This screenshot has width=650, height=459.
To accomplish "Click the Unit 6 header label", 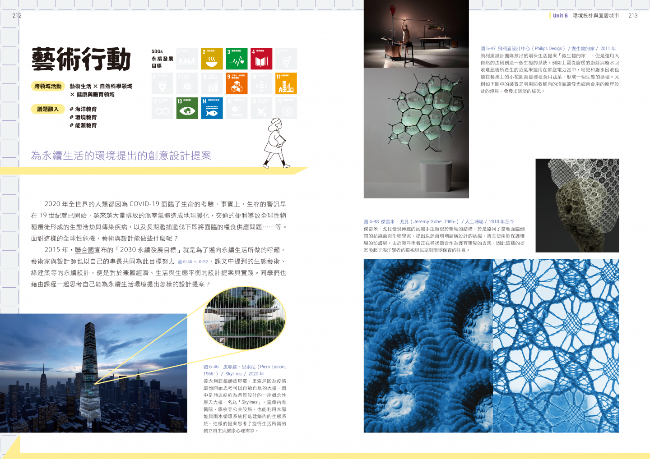I will (x=560, y=15).
